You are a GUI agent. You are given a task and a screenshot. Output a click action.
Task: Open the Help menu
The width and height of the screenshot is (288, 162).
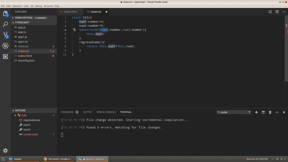point(57,6)
